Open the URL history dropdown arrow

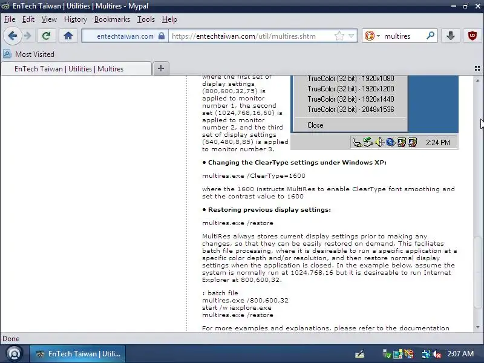click(352, 36)
